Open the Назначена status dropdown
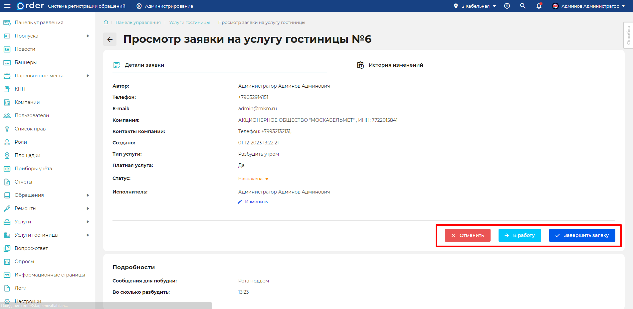The width and height of the screenshot is (633, 309). tap(253, 178)
